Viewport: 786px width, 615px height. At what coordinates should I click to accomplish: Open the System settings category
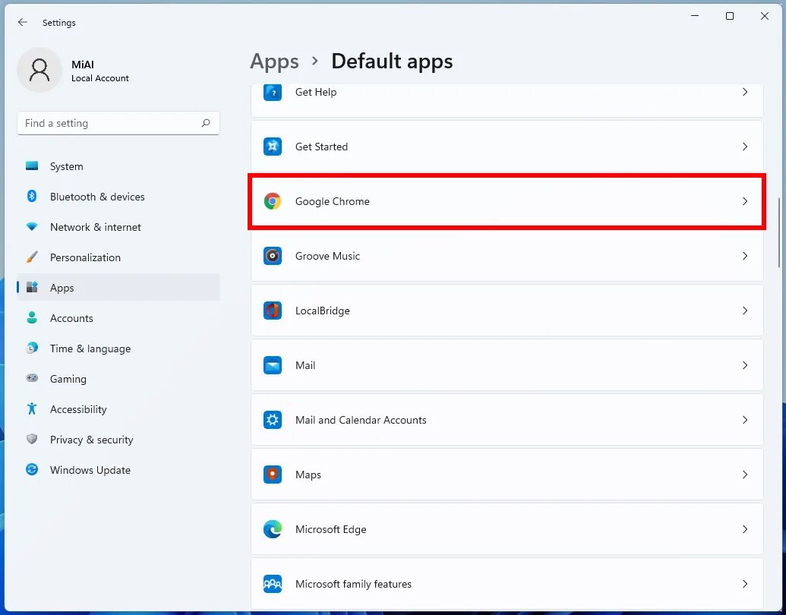pyautogui.click(x=118, y=166)
